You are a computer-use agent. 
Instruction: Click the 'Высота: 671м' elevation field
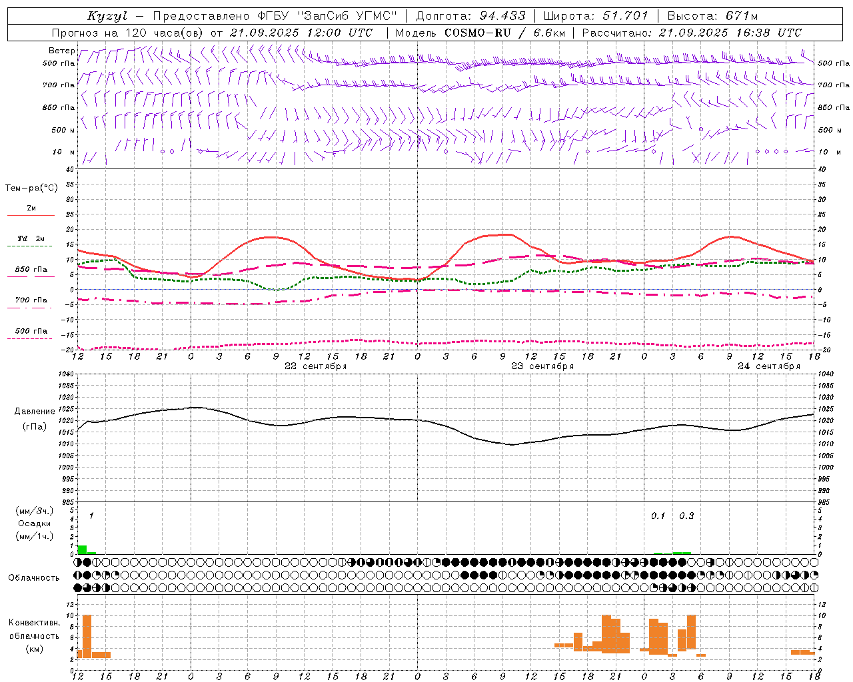pos(712,16)
